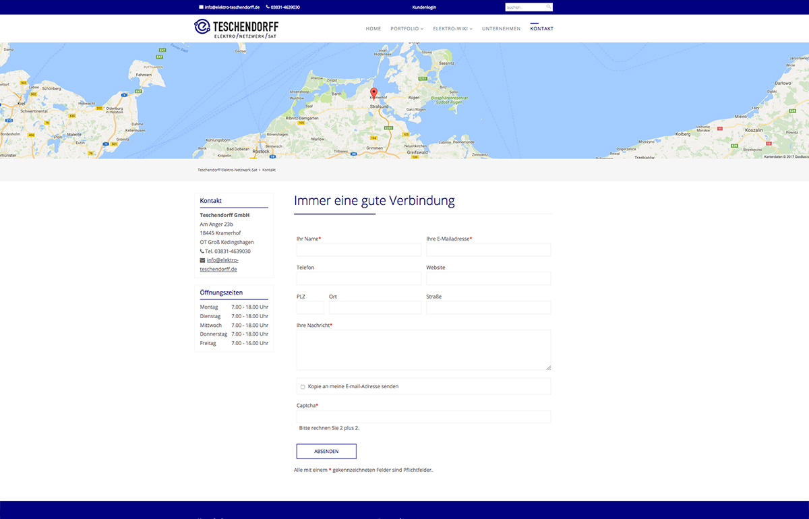Click the suchen search box
Image resolution: width=809 pixels, height=519 pixels.
[x=525, y=7]
